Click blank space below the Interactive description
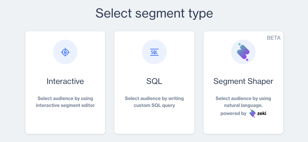This screenshot has height=142, width=308. click(65, 122)
